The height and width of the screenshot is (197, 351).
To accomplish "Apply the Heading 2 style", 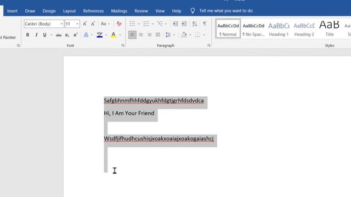I will 304,28.
